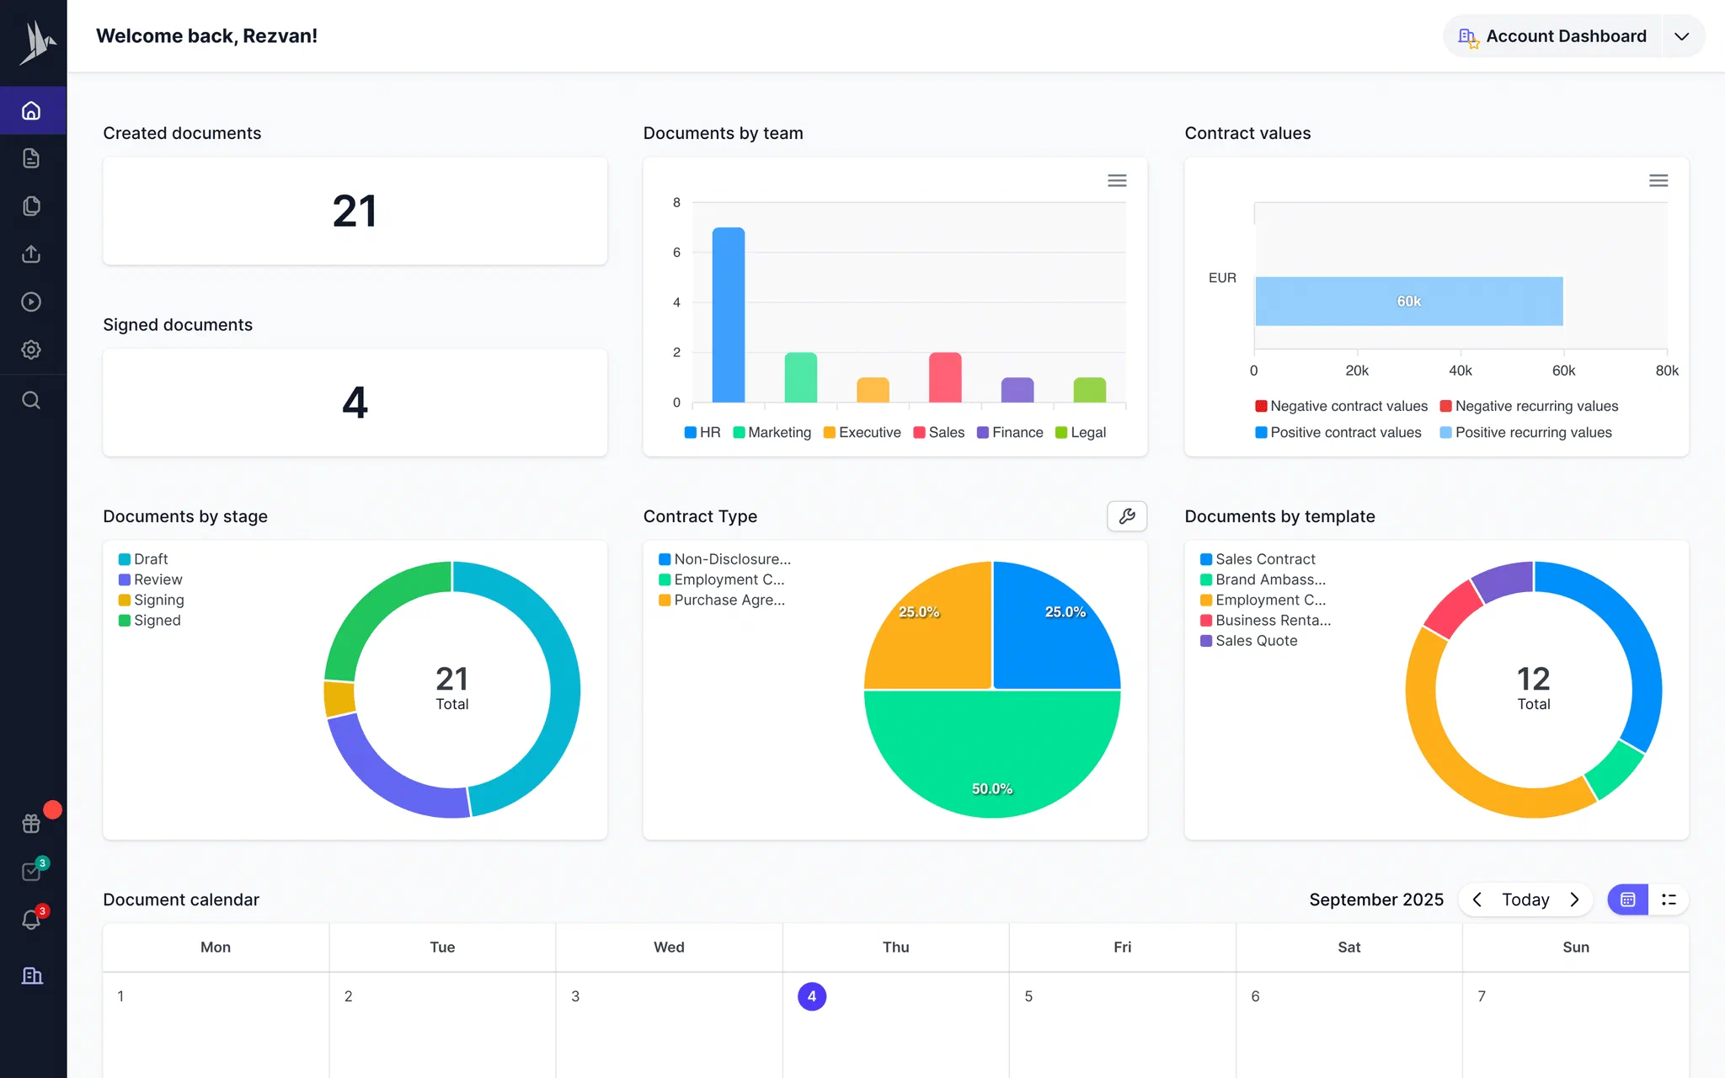Click the bird logo at top left
1725x1078 pixels.
click(36, 42)
